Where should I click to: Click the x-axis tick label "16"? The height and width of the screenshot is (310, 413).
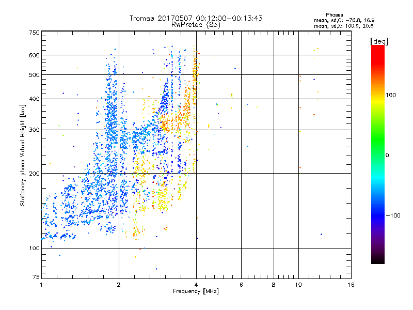point(351,285)
